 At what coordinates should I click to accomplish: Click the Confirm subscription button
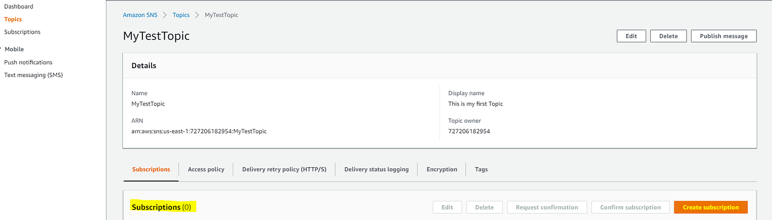click(630, 207)
